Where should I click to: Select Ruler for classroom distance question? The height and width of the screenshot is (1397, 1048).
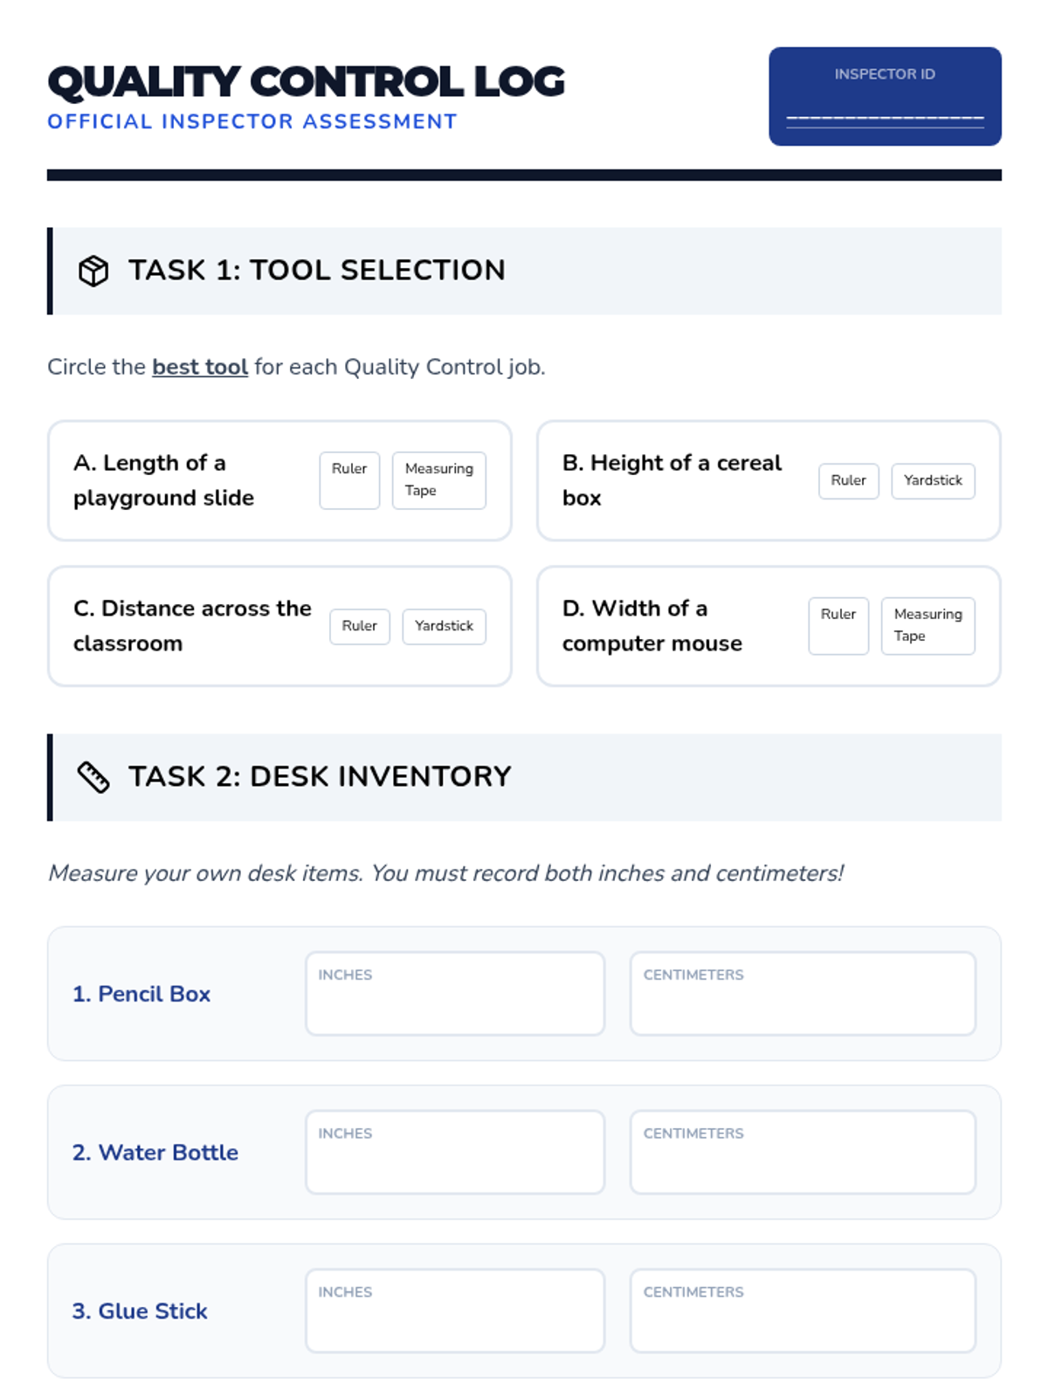(359, 626)
